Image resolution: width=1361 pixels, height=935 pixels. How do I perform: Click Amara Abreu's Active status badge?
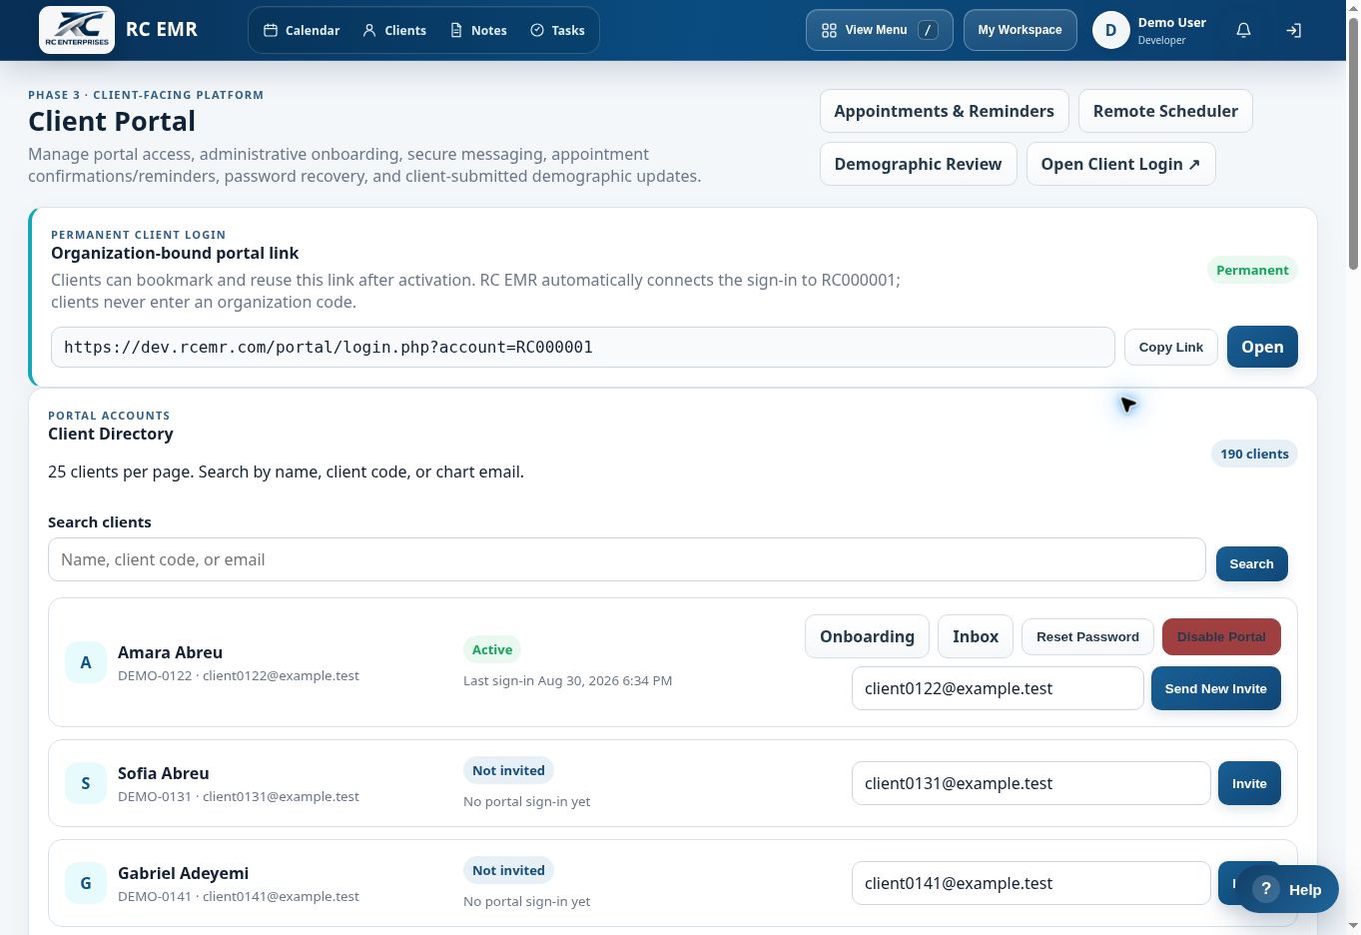click(x=492, y=649)
